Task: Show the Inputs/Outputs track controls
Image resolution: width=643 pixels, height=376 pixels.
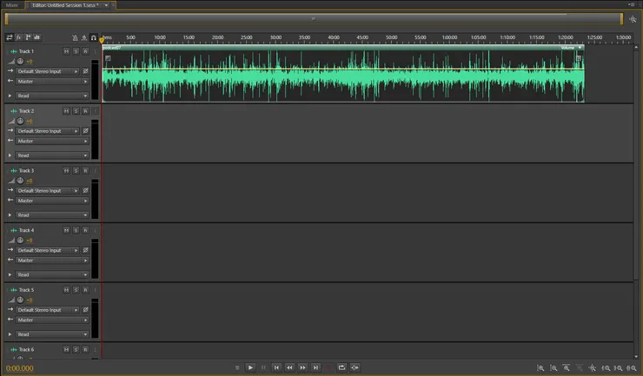Action: pyautogui.click(x=9, y=37)
